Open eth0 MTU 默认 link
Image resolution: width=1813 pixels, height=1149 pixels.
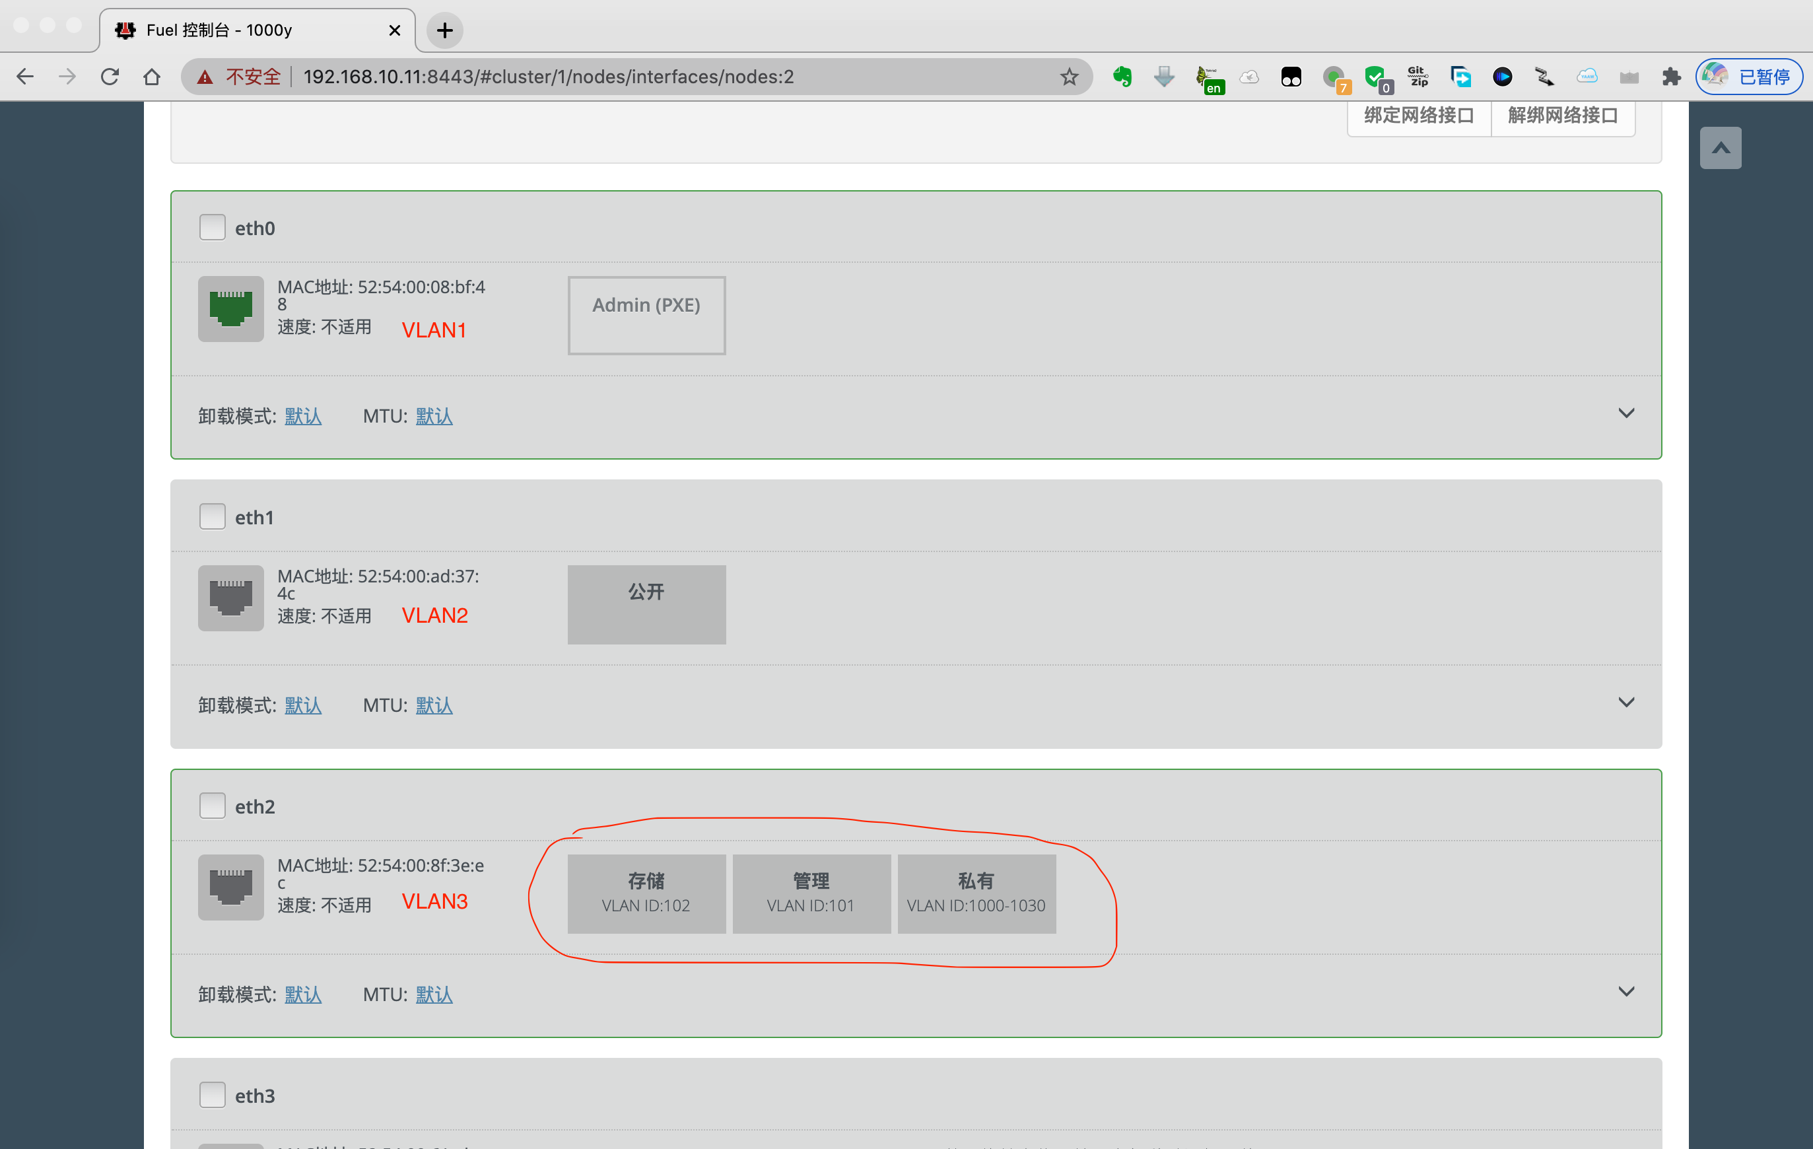click(x=434, y=417)
